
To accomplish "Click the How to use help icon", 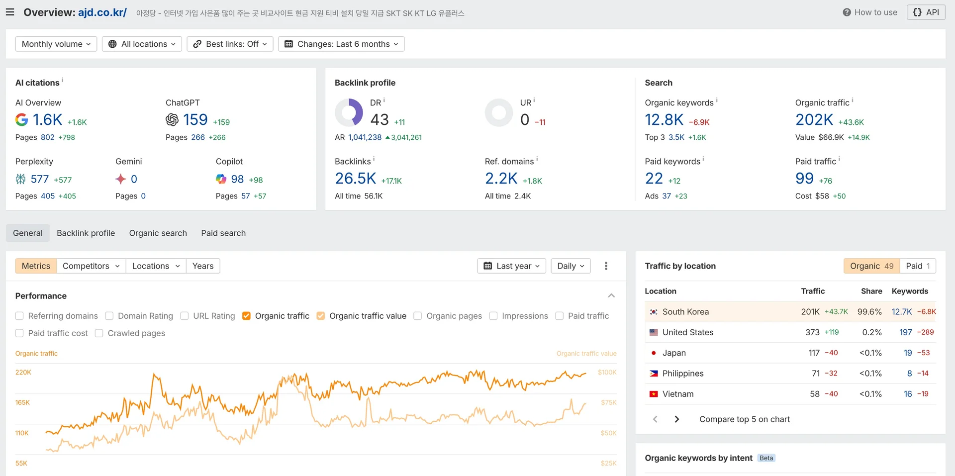I will (x=846, y=12).
